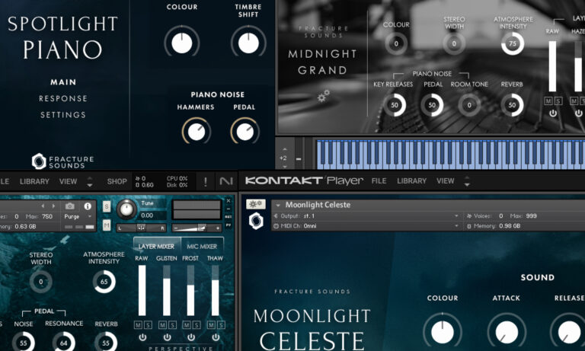Mute the GLISTEN layer
Viewport: 585px width, 351px height.
click(x=162, y=325)
